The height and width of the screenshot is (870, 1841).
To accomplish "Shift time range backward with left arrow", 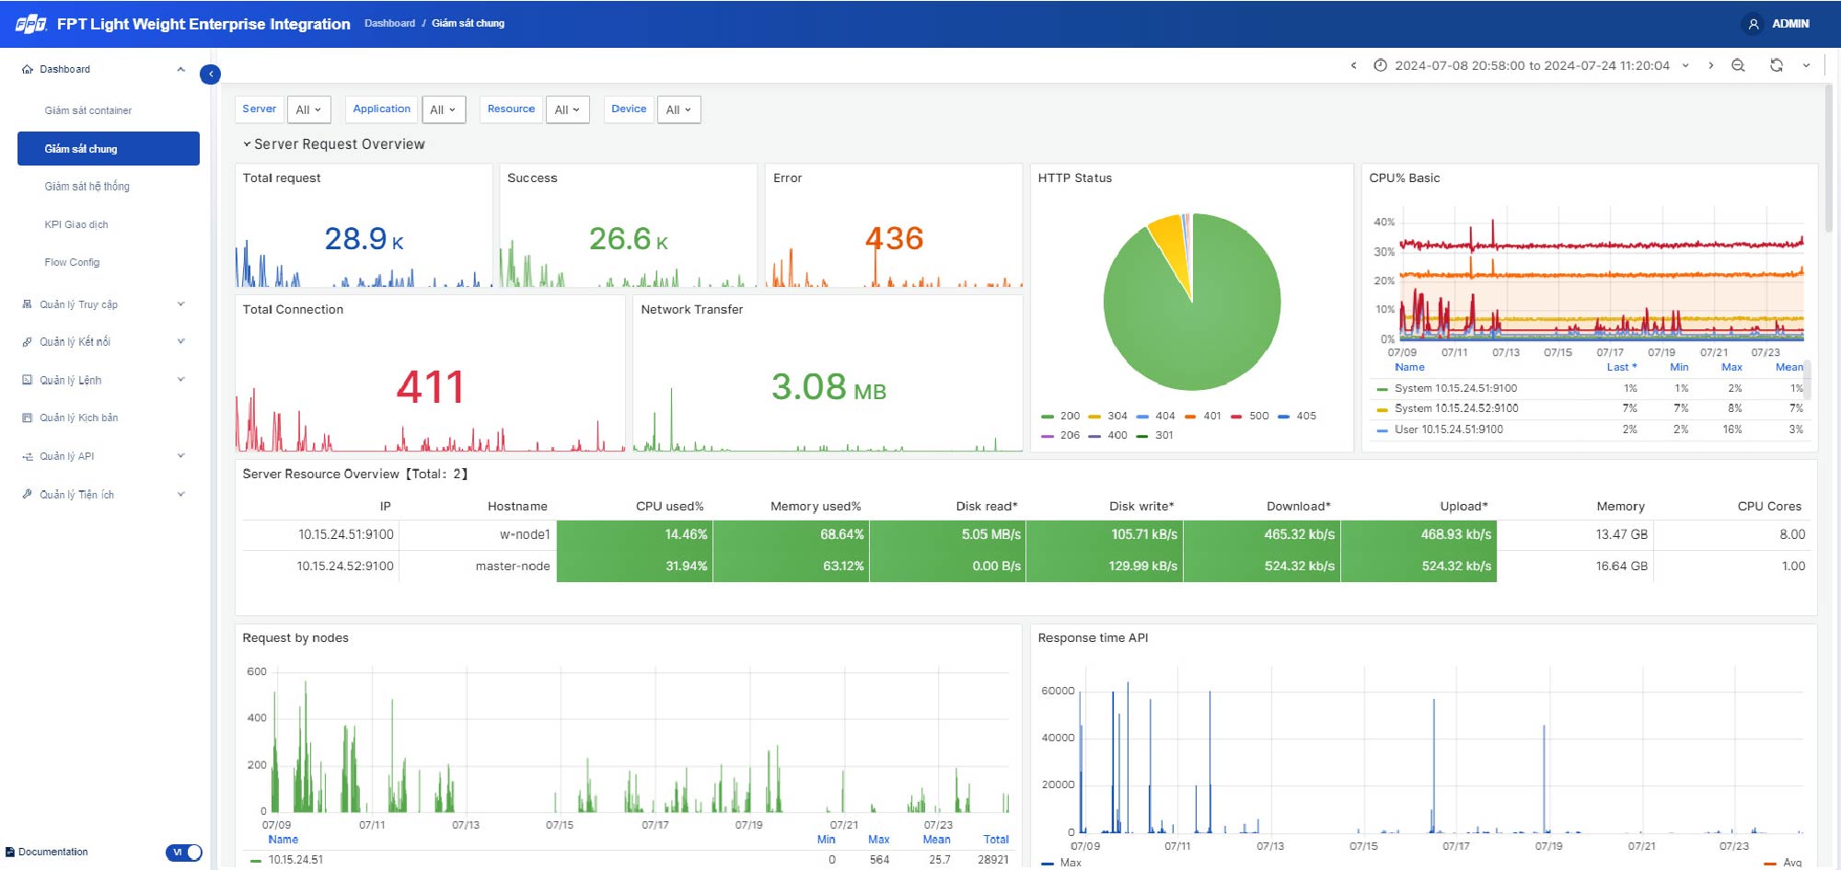I will tap(1353, 65).
